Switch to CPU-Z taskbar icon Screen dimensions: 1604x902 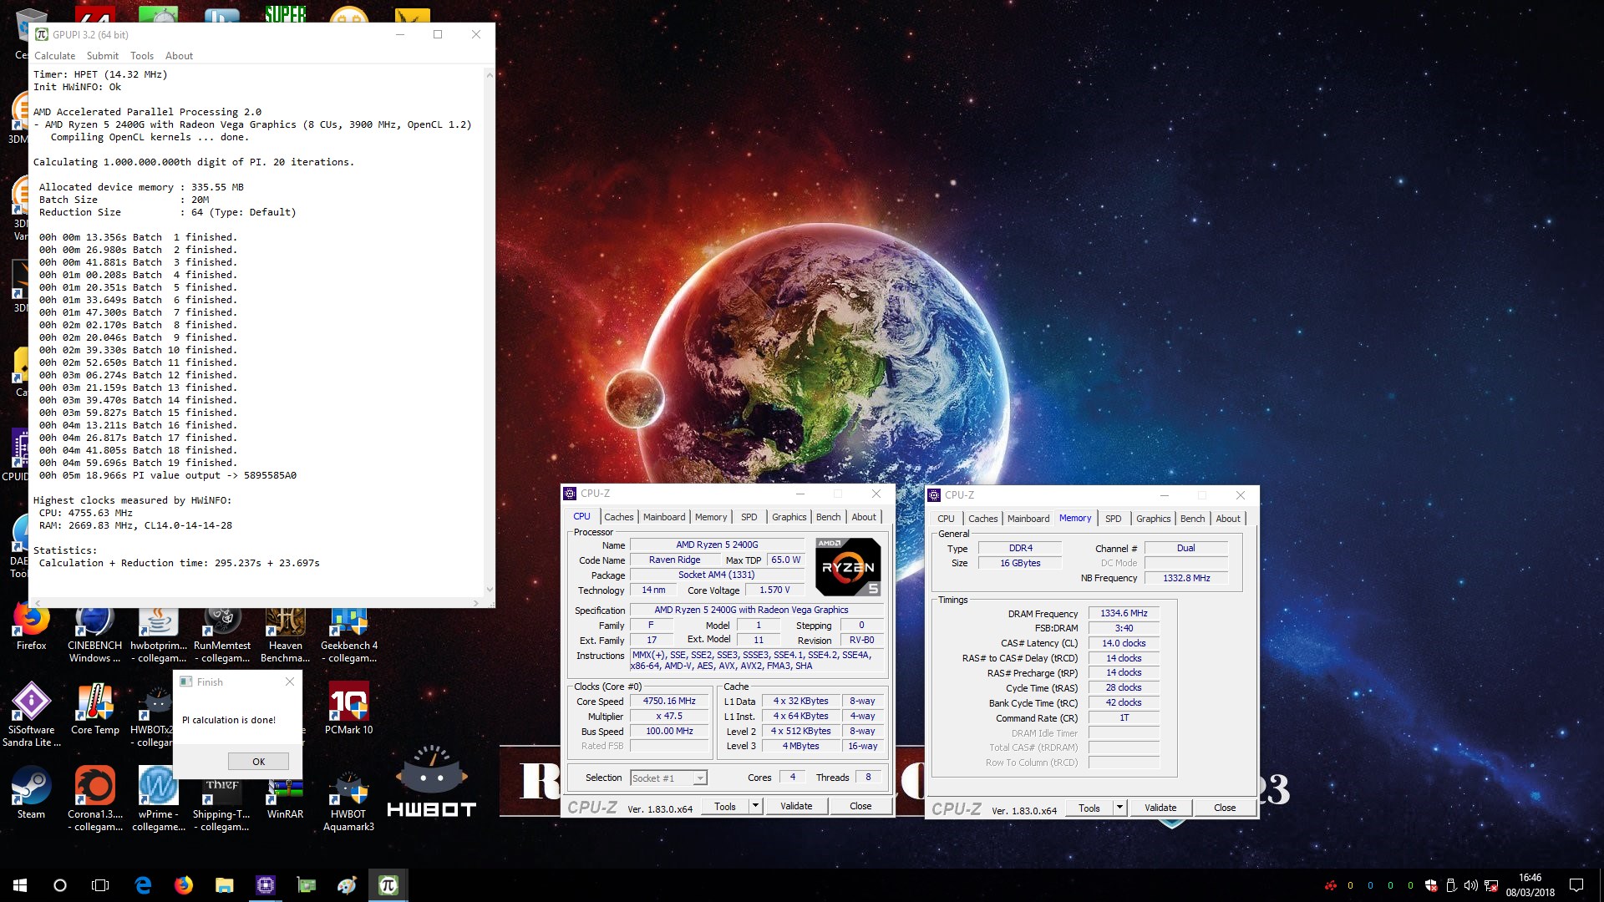point(265,885)
